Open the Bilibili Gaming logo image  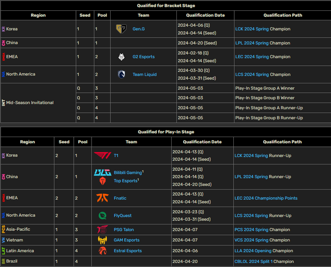pyautogui.click(x=102, y=172)
